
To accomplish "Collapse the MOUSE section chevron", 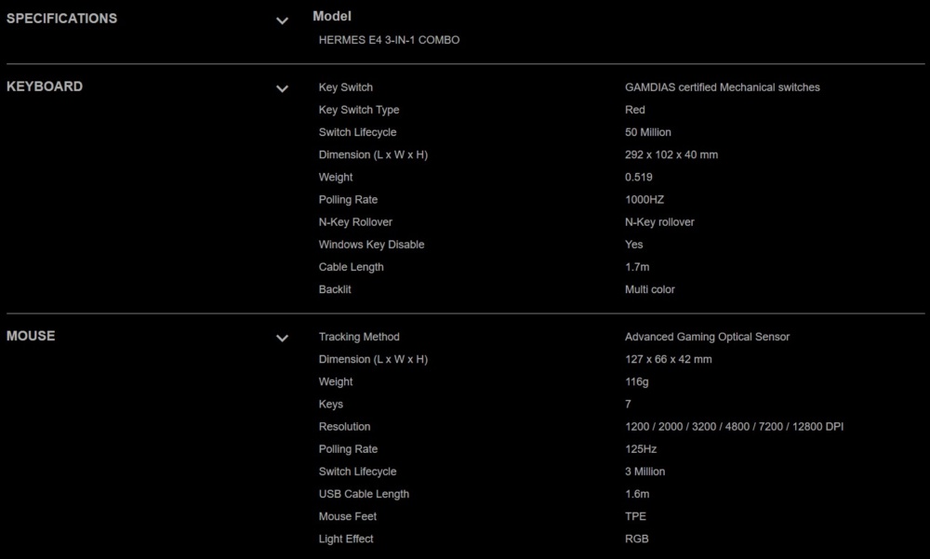I will pyautogui.click(x=283, y=339).
